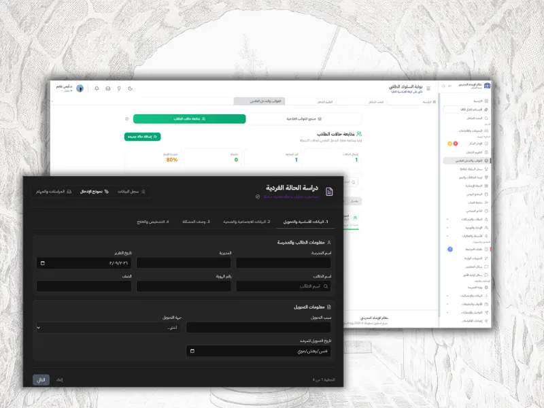Click the المديرية input field
544x408 pixels.
tap(184, 263)
